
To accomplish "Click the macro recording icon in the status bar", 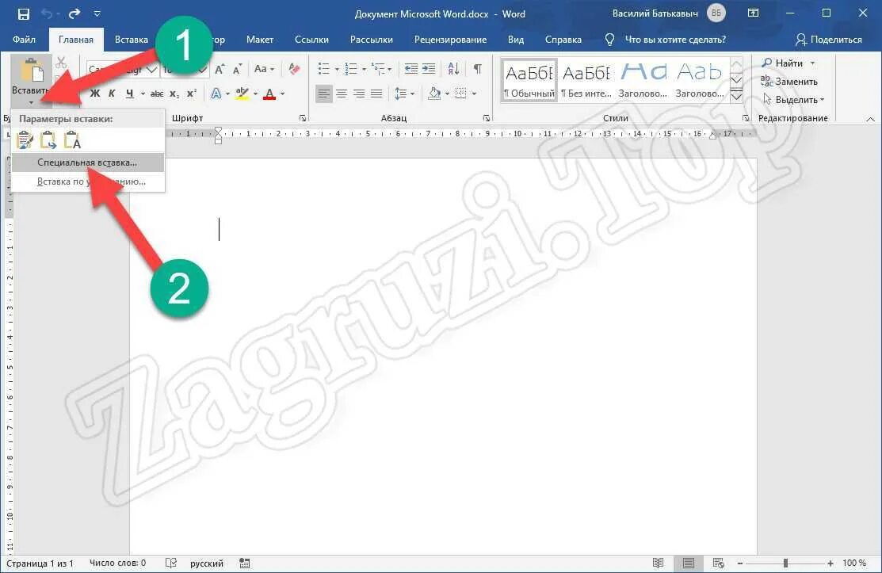I will click(x=244, y=563).
